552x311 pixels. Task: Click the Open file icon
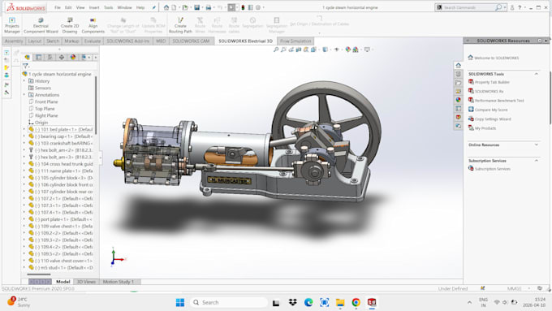(x=185, y=7)
